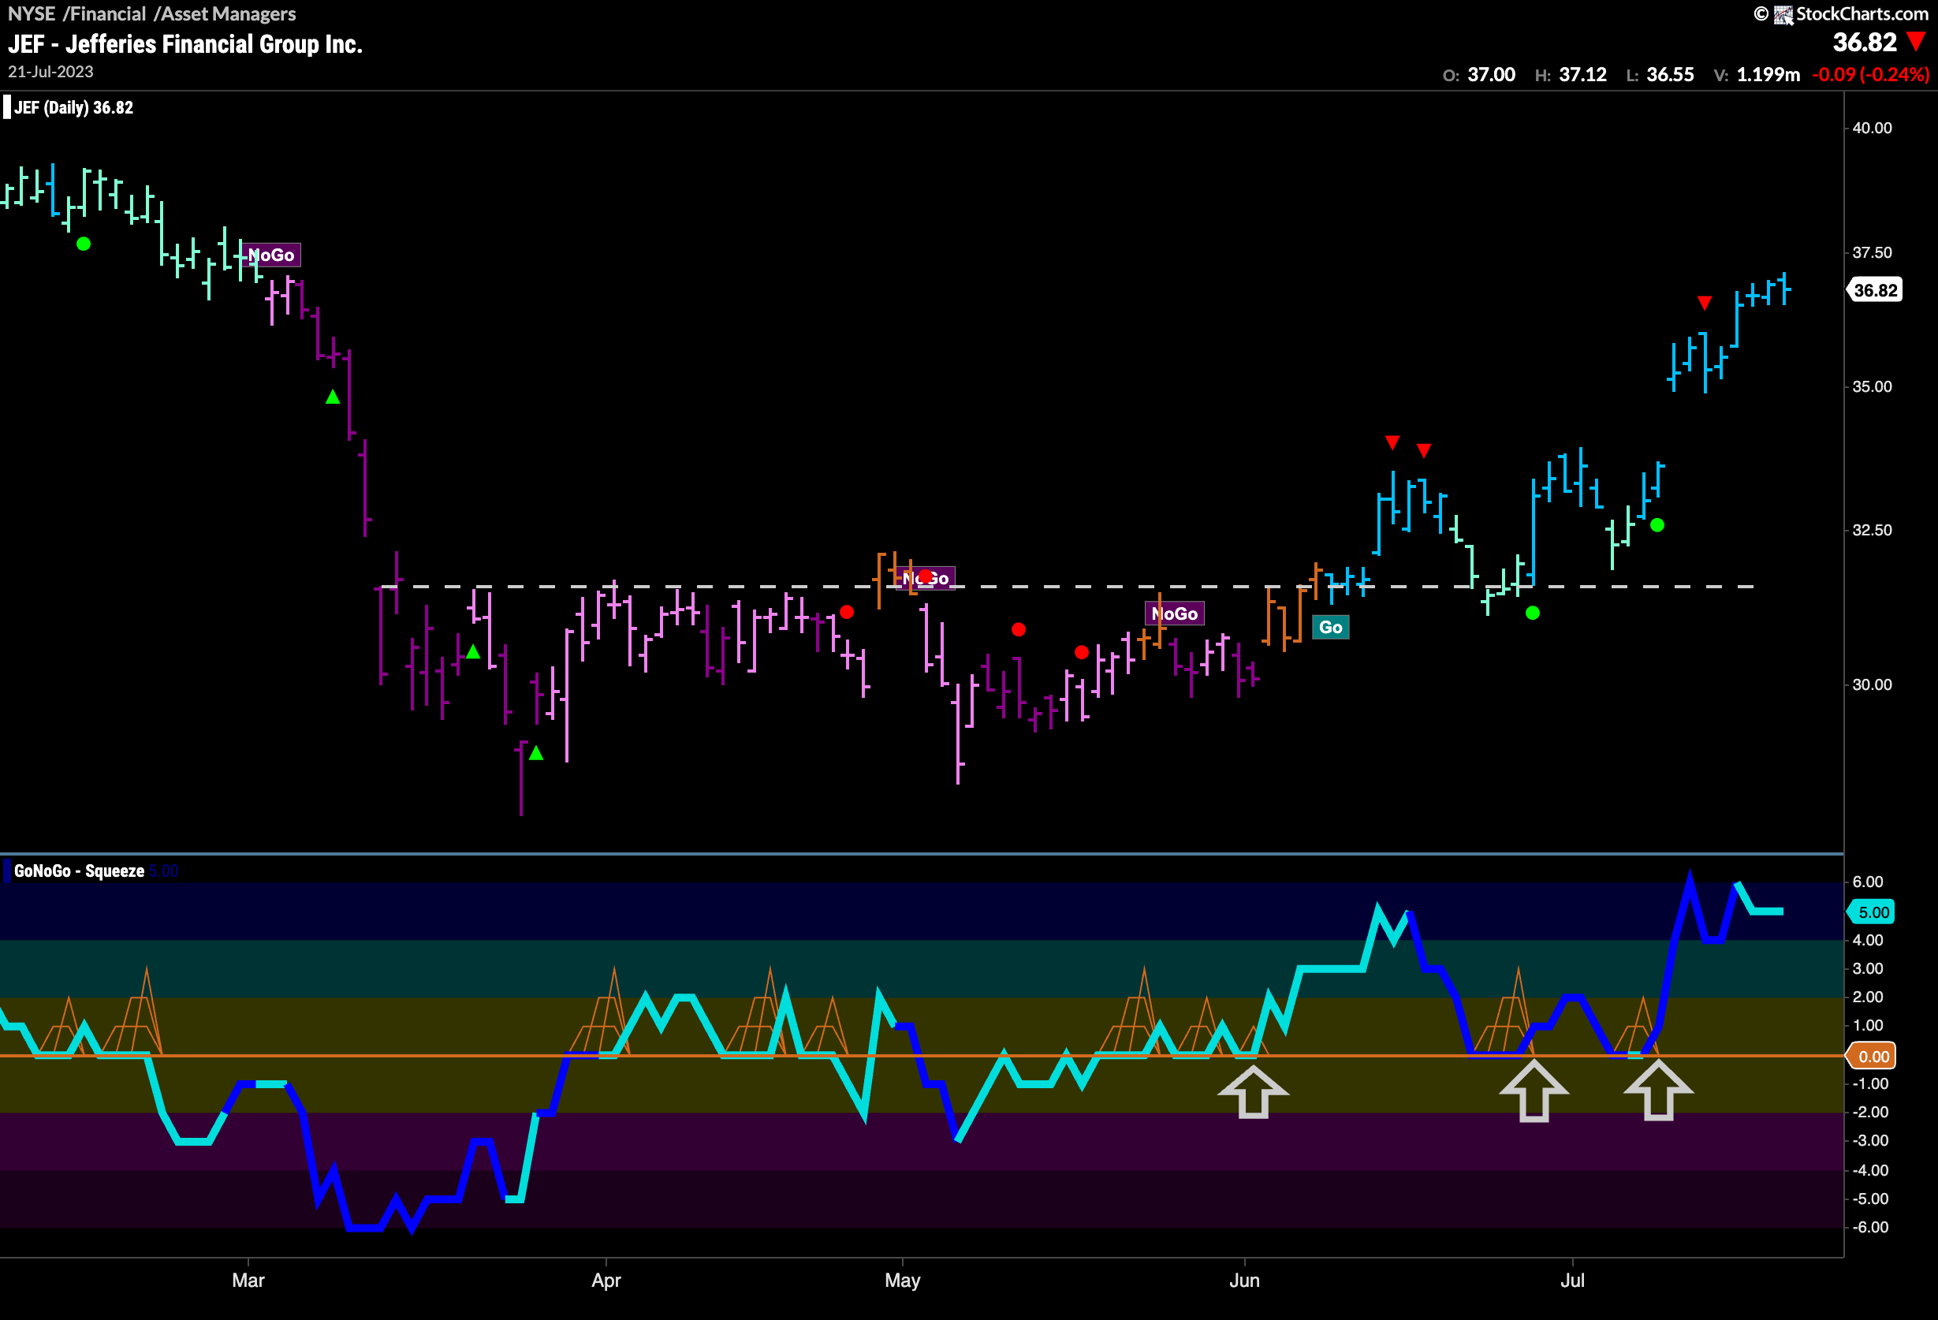The height and width of the screenshot is (1320, 1938).
Task: Click the green up triangle at March low
Action: pyautogui.click(x=536, y=753)
